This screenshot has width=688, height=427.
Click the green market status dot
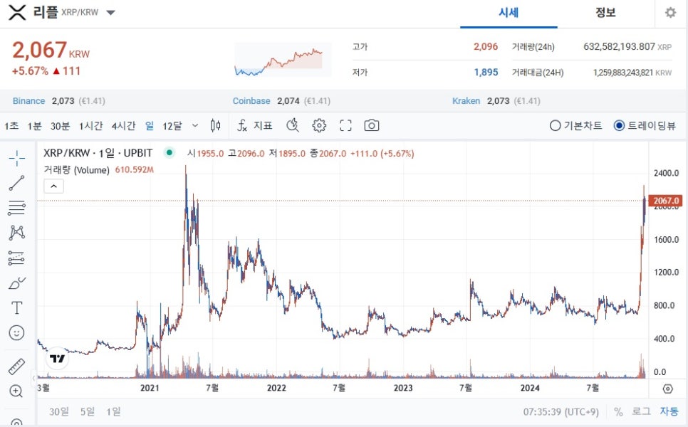pos(169,153)
